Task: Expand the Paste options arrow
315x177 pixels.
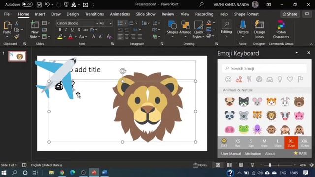Action: point(7,37)
